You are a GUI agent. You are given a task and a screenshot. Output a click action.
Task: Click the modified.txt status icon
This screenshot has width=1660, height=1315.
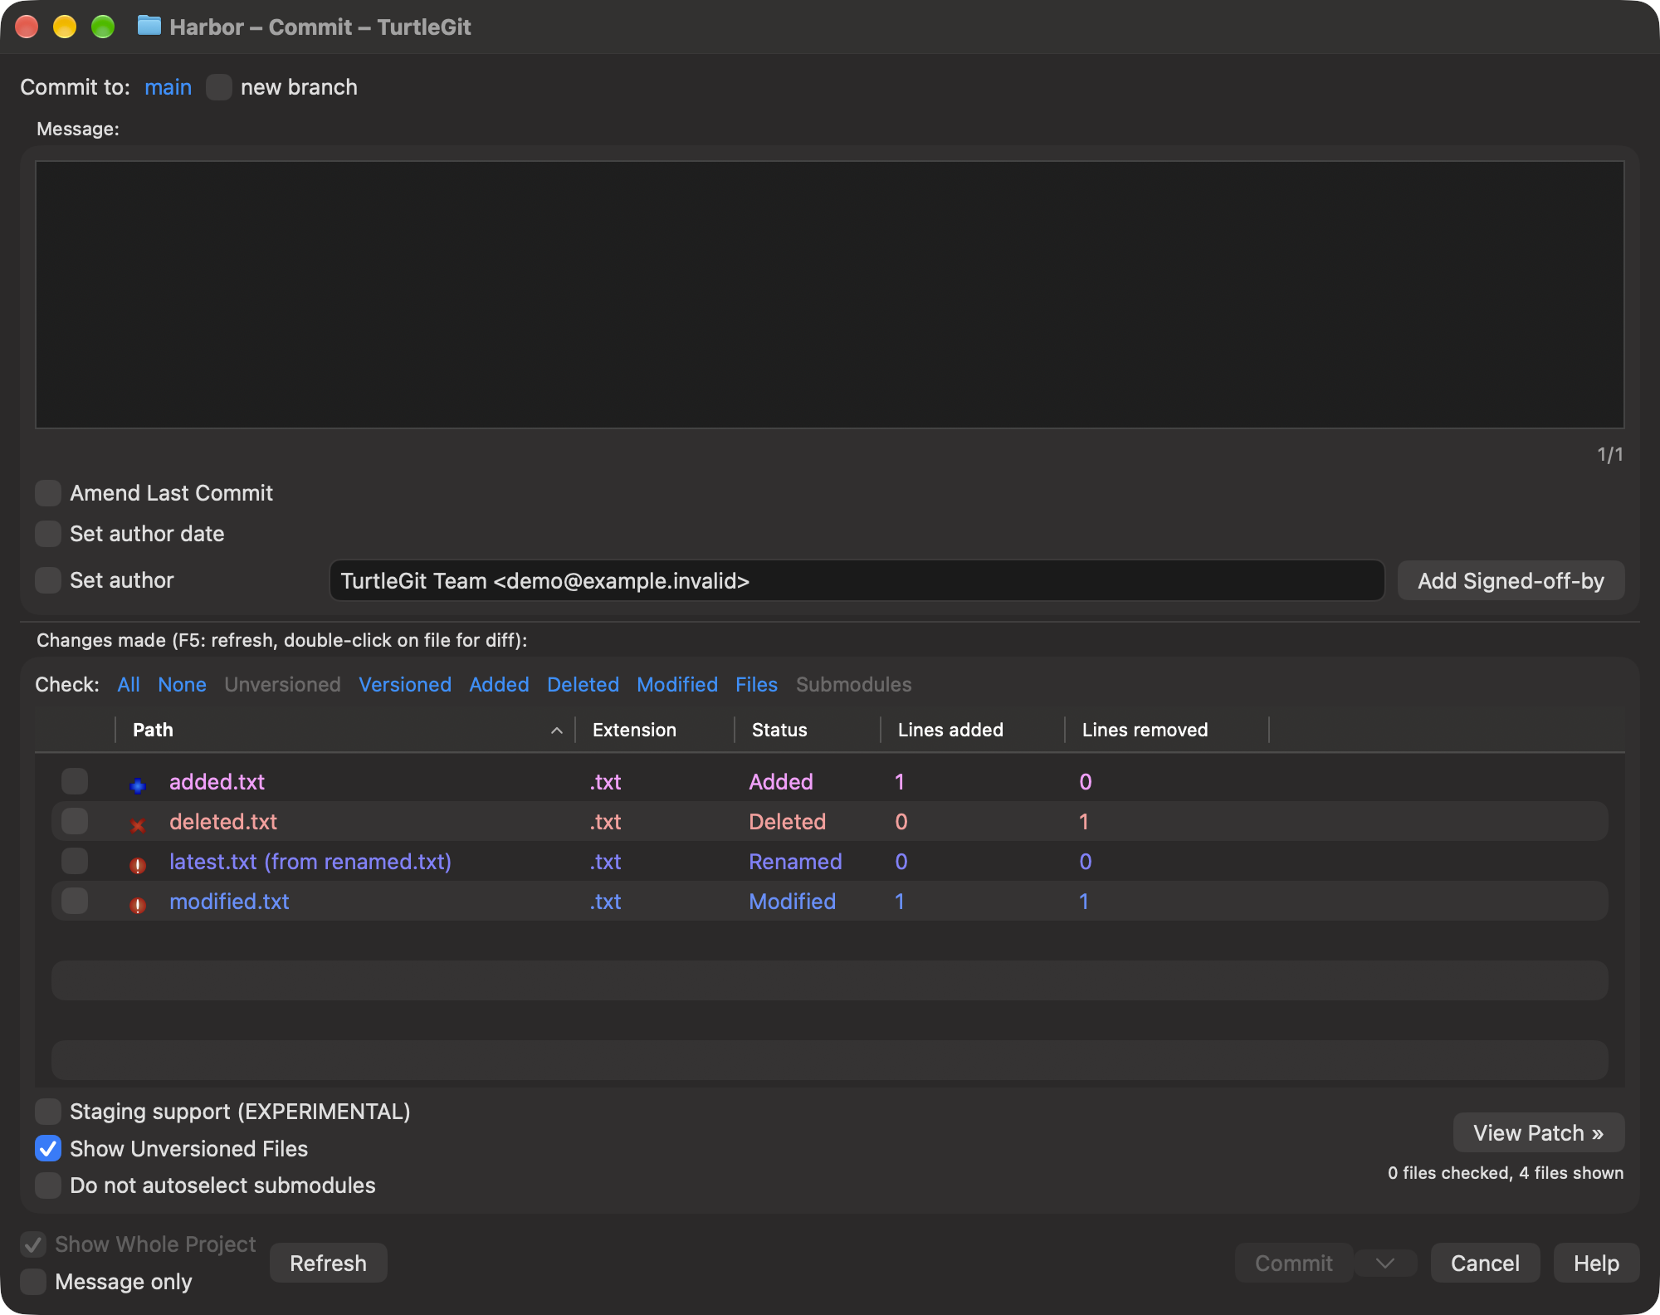138,904
